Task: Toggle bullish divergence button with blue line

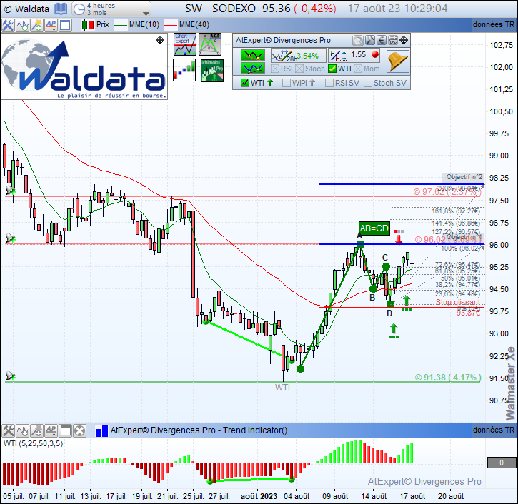Action: pyautogui.click(x=253, y=68)
